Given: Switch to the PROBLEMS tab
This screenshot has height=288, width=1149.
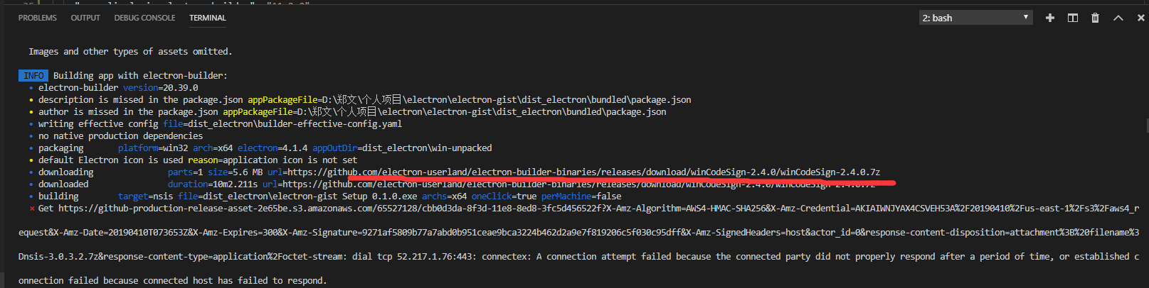Looking at the screenshot, I should tap(38, 18).
